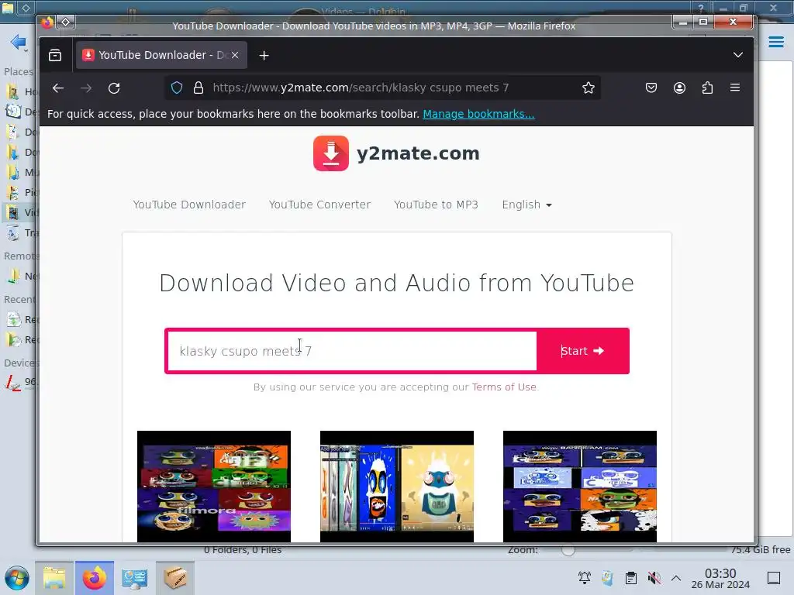Adjust Dolphin zoom slider
The image size is (794, 595).
568,550
